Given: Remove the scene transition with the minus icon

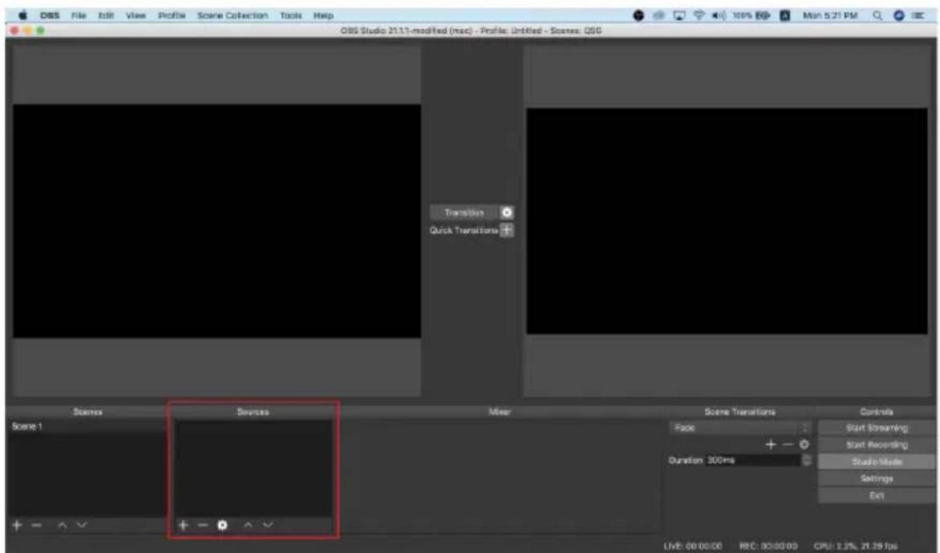Looking at the screenshot, I should [788, 444].
